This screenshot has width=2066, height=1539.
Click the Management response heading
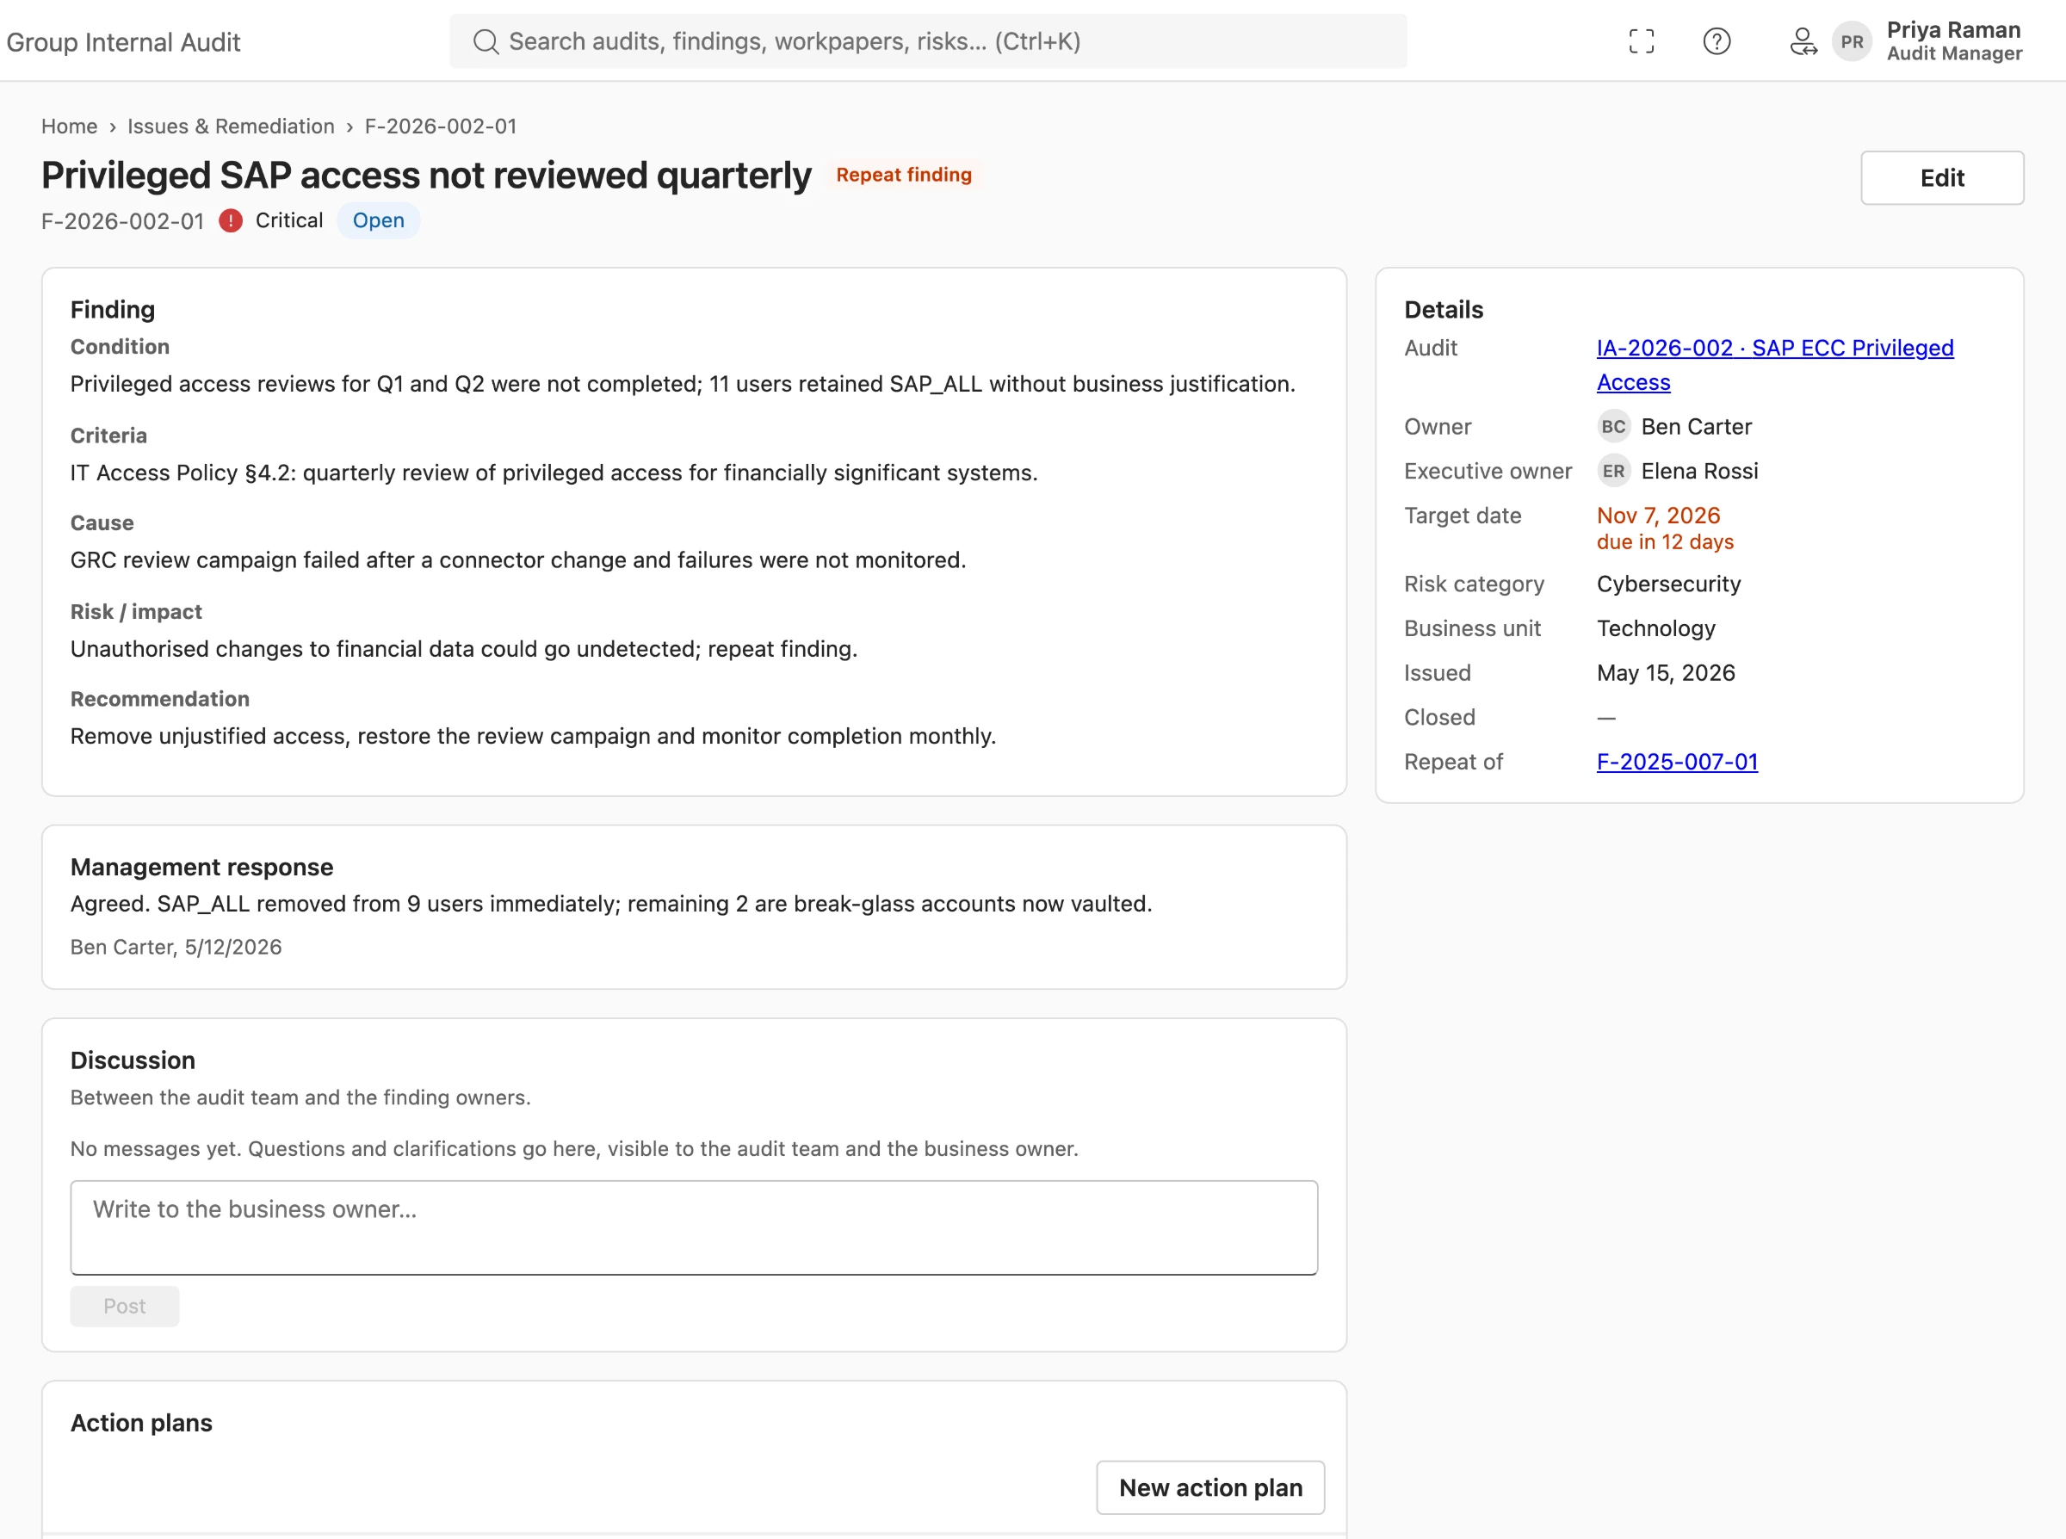tap(201, 868)
